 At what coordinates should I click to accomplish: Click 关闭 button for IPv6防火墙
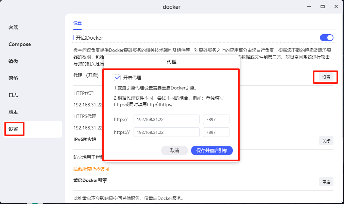(326, 141)
